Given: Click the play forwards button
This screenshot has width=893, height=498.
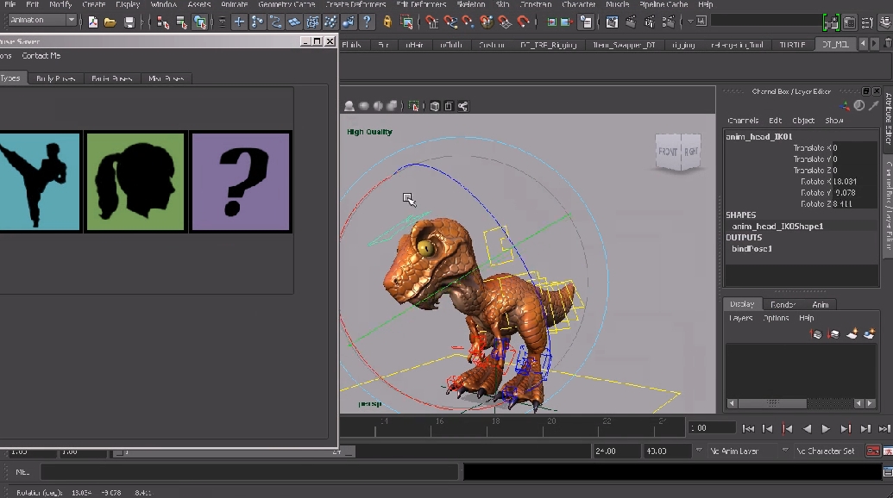Looking at the screenshot, I should tap(826, 429).
